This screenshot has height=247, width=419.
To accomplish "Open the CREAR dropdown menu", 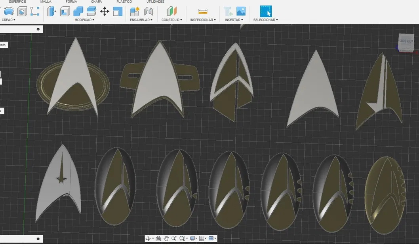I will coord(8,20).
